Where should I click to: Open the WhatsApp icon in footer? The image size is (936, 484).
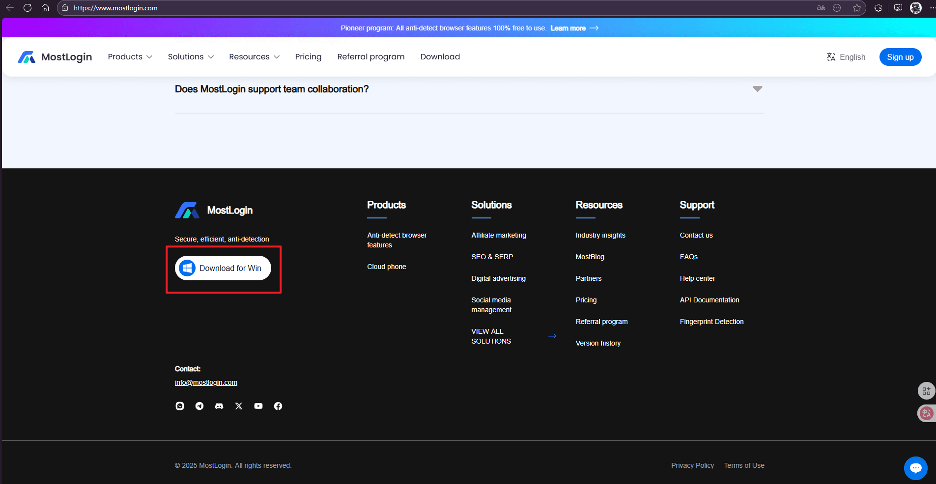click(x=179, y=406)
